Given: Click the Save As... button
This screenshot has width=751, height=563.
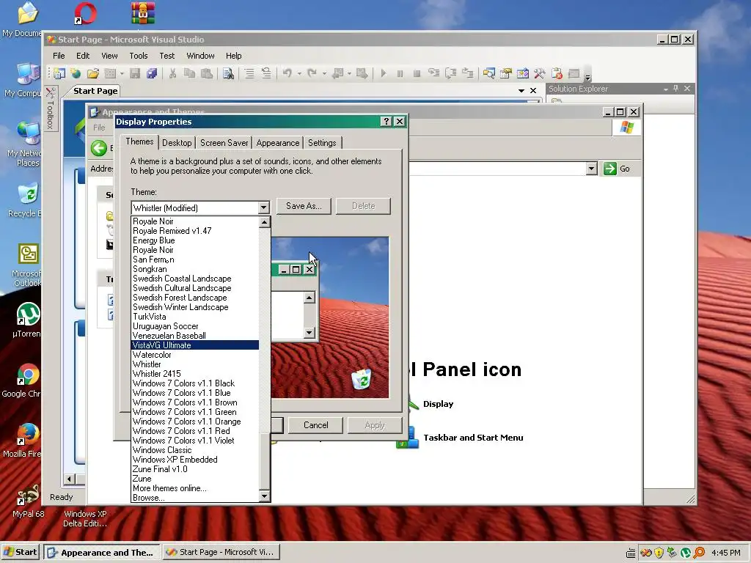Looking at the screenshot, I should pos(304,206).
